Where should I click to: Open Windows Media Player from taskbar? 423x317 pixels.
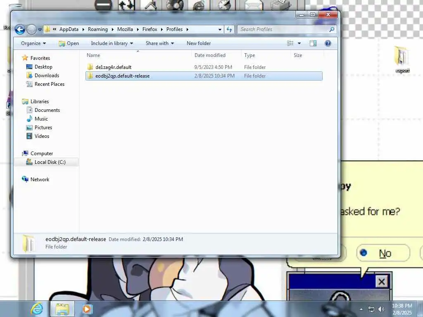click(87, 309)
